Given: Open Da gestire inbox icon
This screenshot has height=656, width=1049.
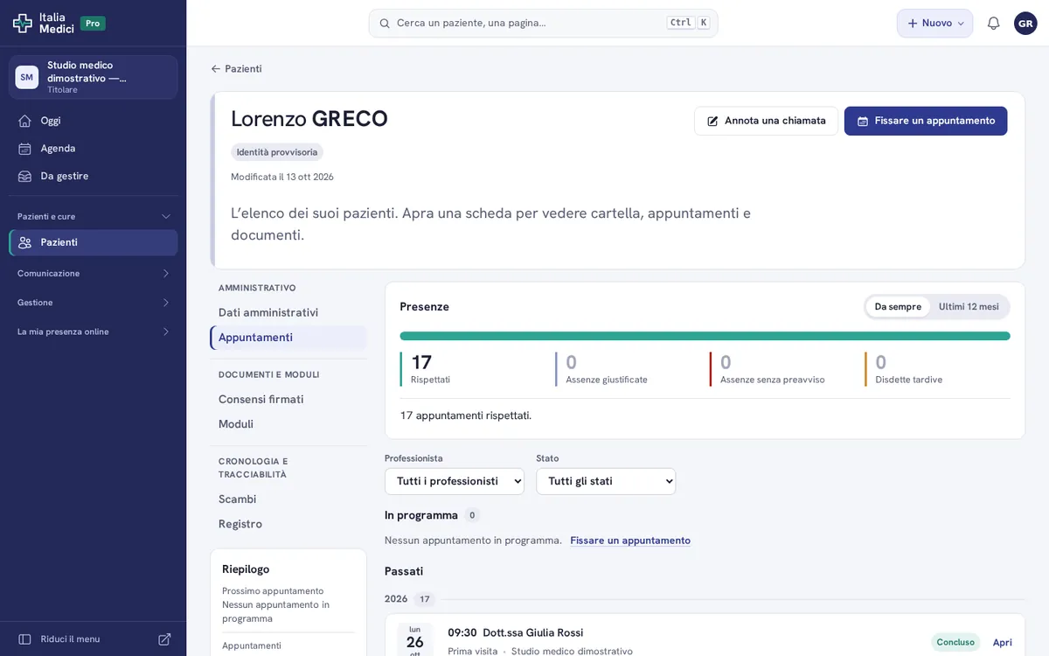Looking at the screenshot, I should (x=24, y=177).
